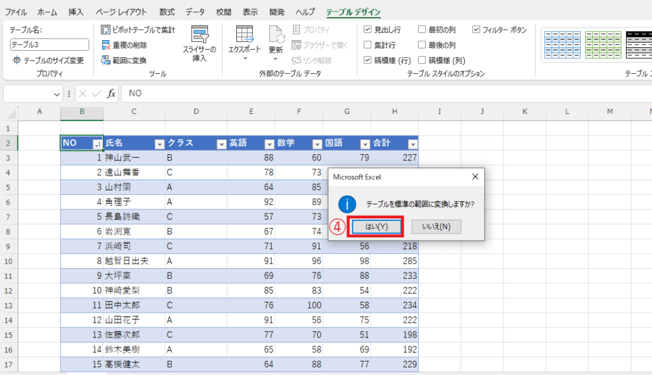Viewport: 652px width, 375px height.
Task: Click the Unlink (リンク解除) icon
Action: pos(297,60)
